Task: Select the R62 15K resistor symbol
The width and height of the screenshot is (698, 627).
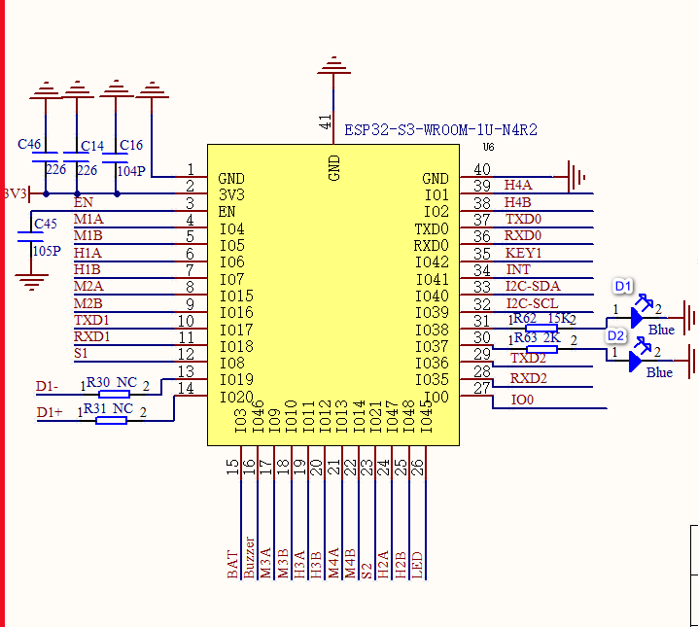Action: point(541,328)
